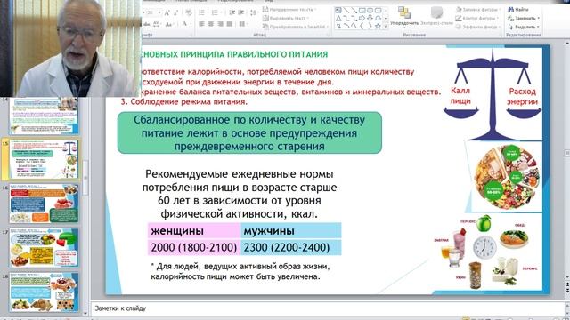Select slide 15 thumbnail
The image size is (570, 320).
pyautogui.click(x=44, y=159)
